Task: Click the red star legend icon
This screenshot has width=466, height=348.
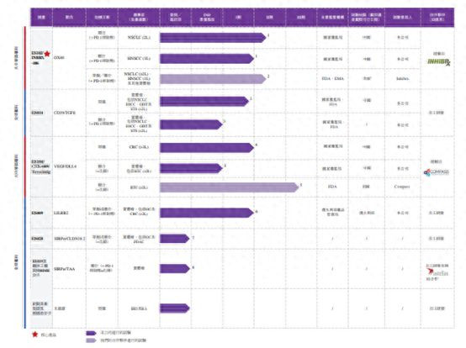Action: [x=35, y=335]
